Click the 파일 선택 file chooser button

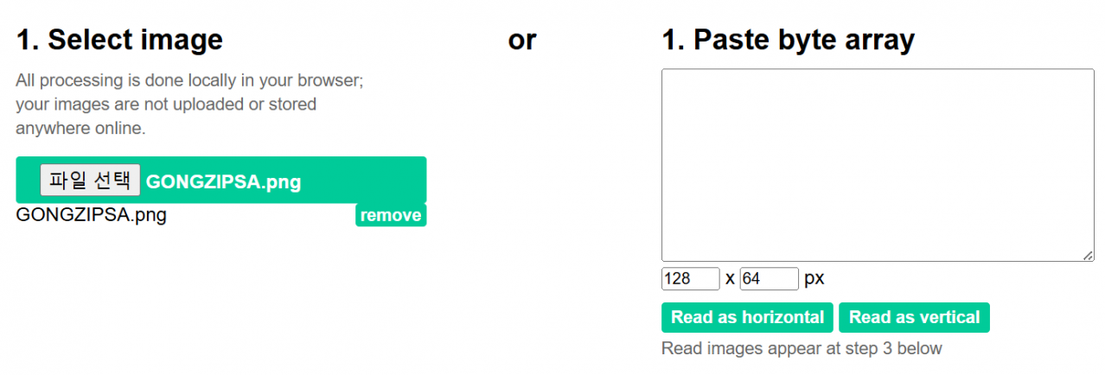[x=90, y=181]
